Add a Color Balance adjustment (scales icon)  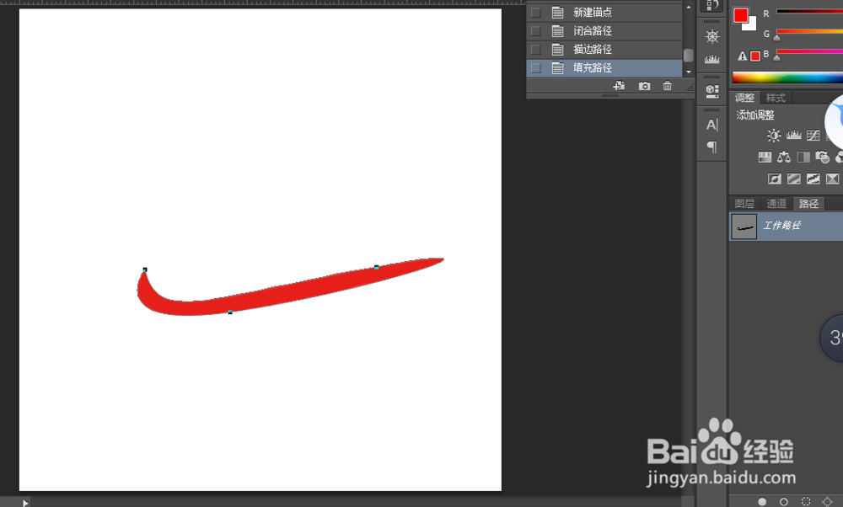pyautogui.click(x=784, y=157)
